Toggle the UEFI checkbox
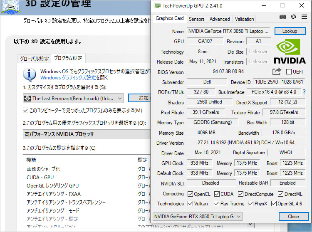This screenshot has height=232, width=312. [289, 72]
